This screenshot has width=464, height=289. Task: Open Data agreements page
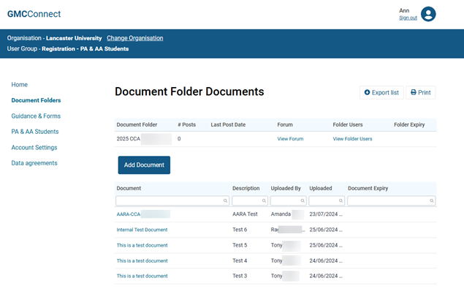pyautogui.click(x=34, y=163)
